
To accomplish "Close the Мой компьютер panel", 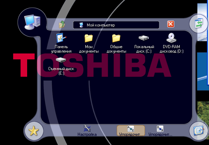I will (x=171, y=24).
